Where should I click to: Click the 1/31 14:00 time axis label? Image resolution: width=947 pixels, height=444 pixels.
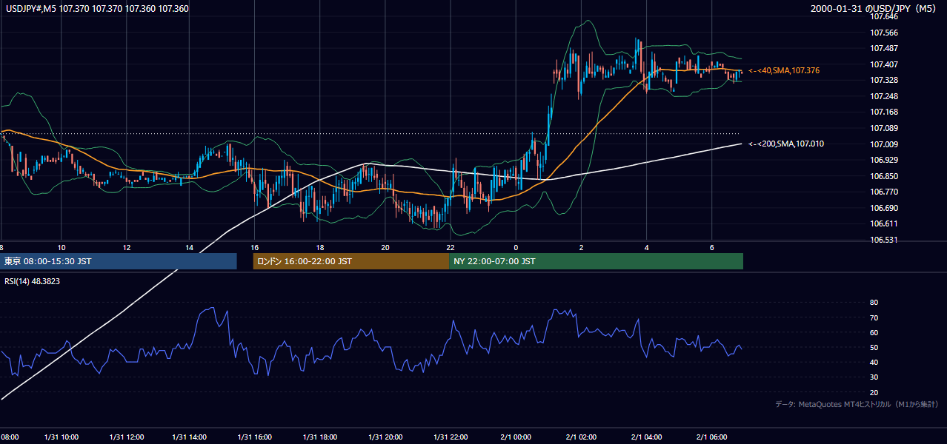point(189,437)
